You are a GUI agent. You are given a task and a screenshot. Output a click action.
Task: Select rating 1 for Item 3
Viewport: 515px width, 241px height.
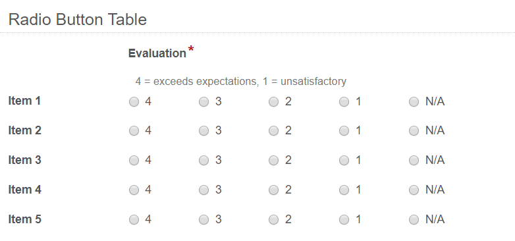click(x=344, y=161)
